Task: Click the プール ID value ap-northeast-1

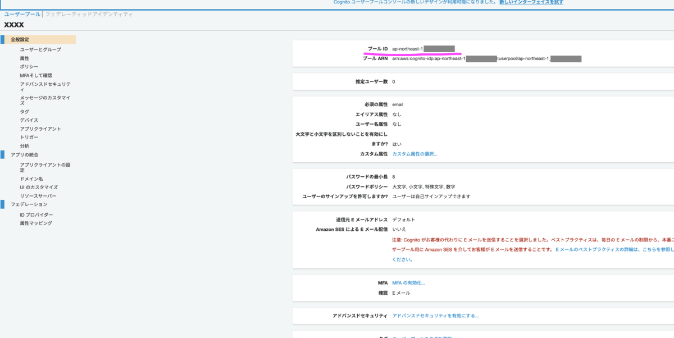Action: tap(408, 49)
